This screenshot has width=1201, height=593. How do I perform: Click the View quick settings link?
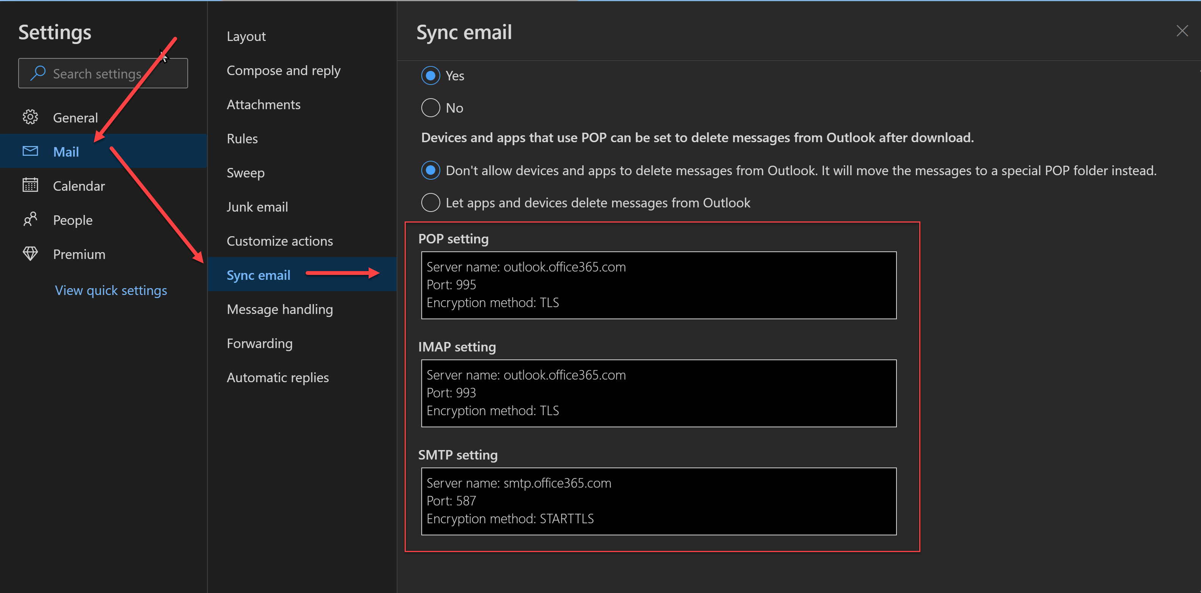(x=111, y=290)
